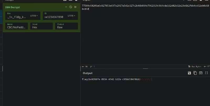The image size is (210, 106).
Task: Open Raw Bytes character encoding selector
Action: point(195,67)
